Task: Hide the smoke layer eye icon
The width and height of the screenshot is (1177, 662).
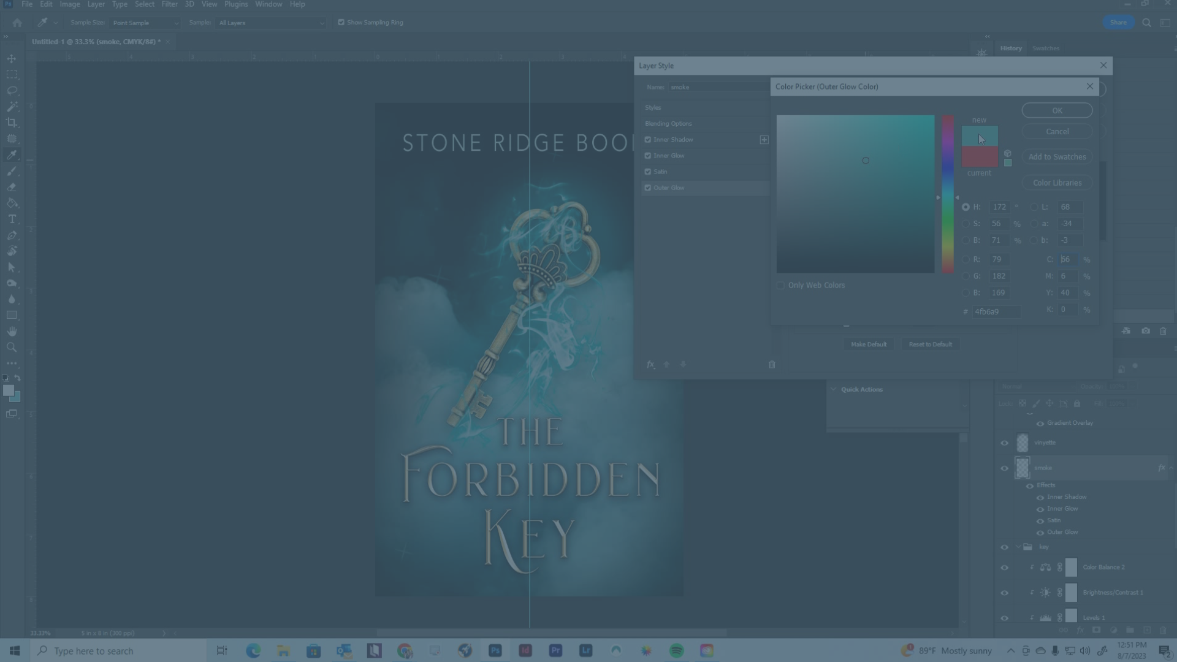Action: coord(1004,468)
